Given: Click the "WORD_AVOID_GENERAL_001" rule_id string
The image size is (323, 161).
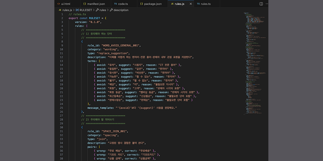Looking at the screenshot, I should pos(120,46).
